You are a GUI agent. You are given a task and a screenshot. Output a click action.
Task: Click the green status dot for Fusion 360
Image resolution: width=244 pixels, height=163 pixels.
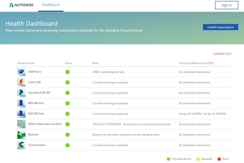tap(67, 82)
